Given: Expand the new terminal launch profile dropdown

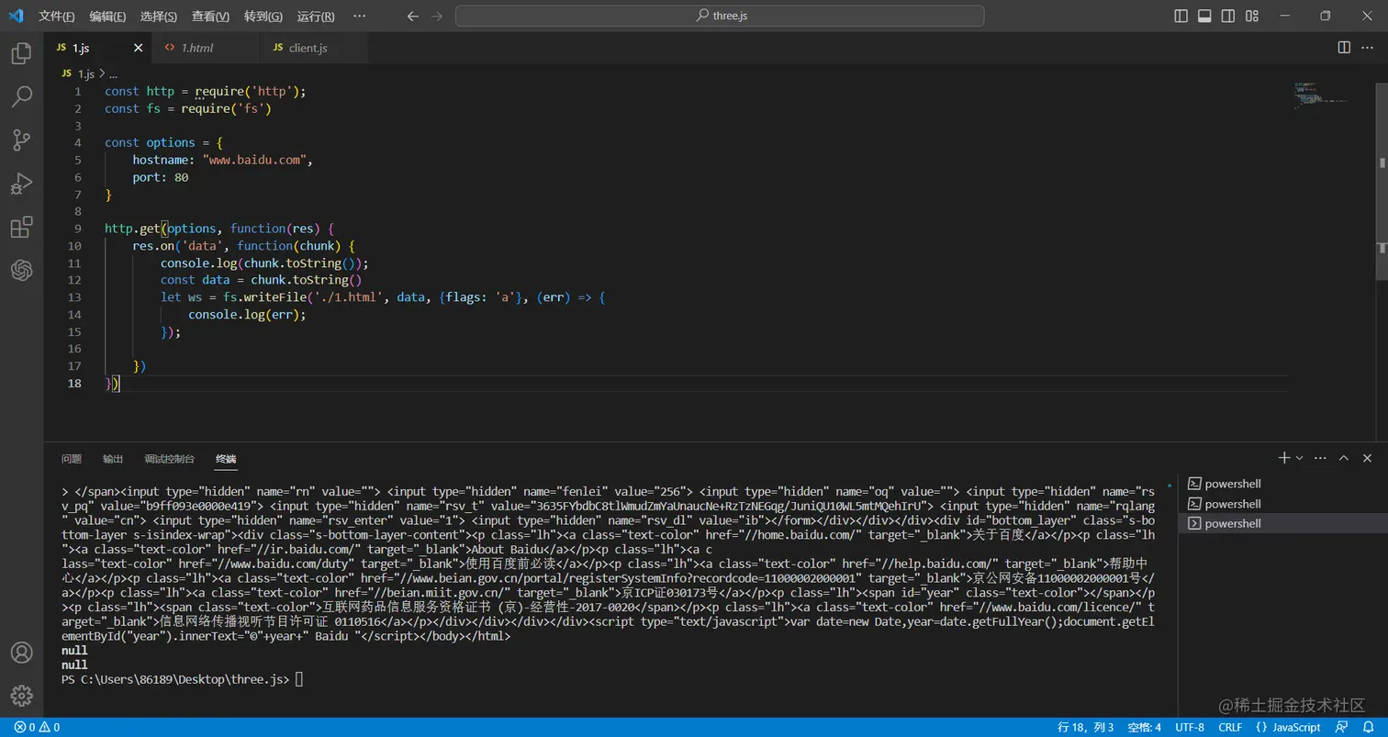Looking at the screenshot, I should [1299, 458].
